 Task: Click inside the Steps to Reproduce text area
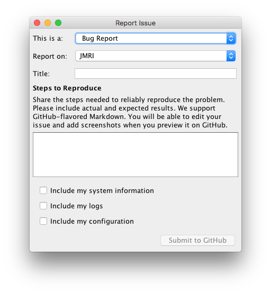135,155
